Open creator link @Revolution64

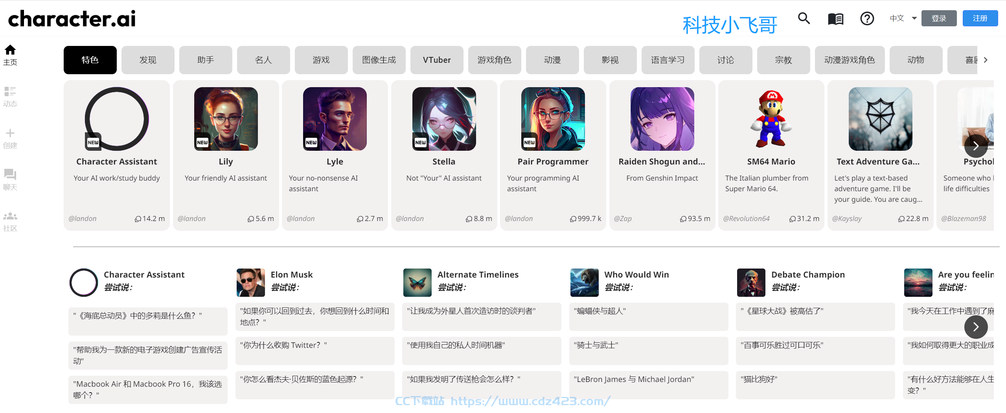pos(746,218)
